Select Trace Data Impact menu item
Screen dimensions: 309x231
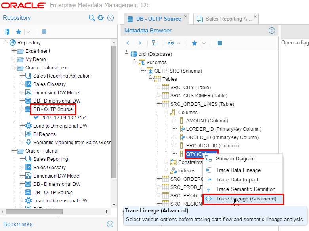[243, 179]
